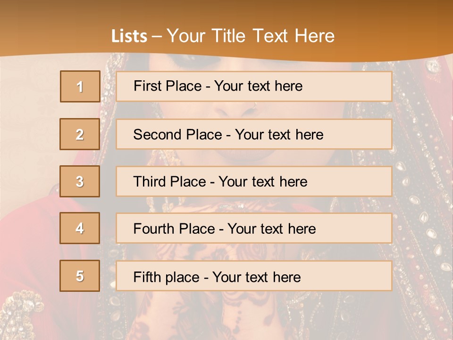The width and height of the screenshot is (453, 340).
Task: Click the number 1 box
Action: 80,86
